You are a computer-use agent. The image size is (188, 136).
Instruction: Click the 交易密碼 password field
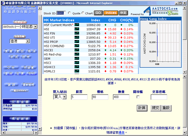pyautogui.click(x=159, y=97)
